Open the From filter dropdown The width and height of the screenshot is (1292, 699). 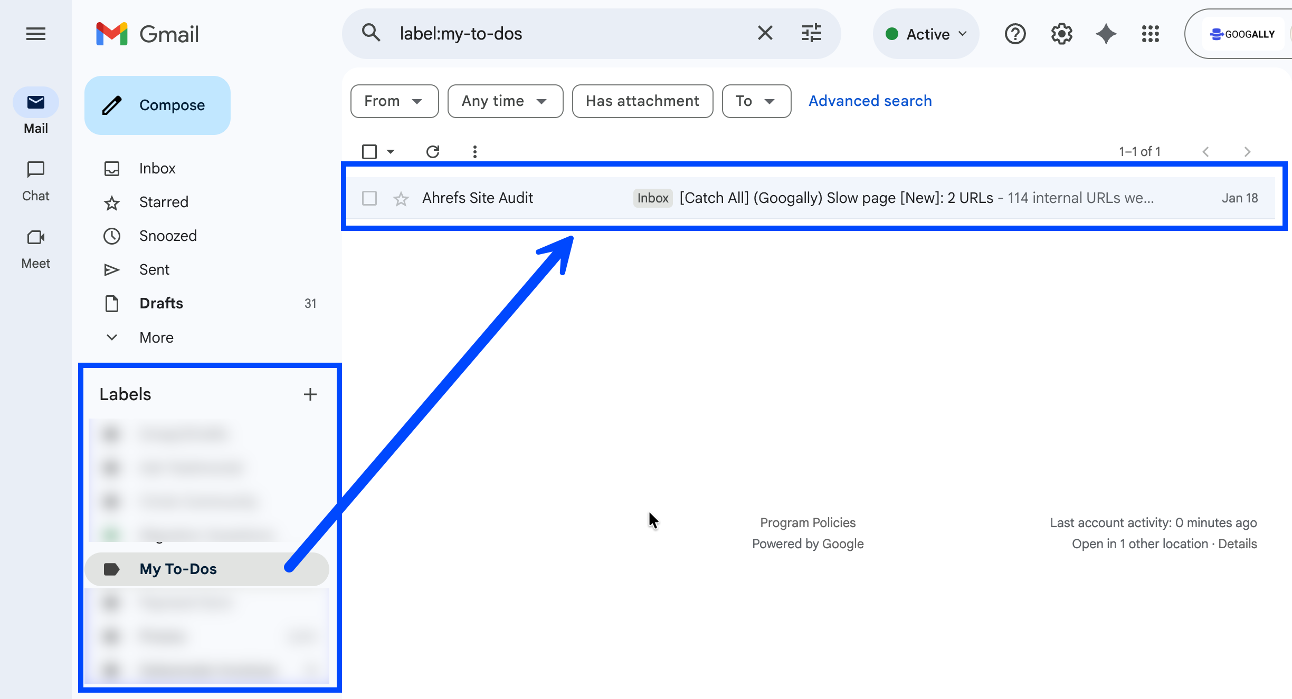(394, 101)
